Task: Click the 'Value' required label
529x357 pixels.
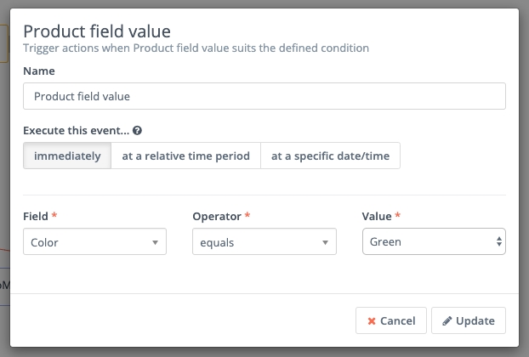Action: [378, 217]
